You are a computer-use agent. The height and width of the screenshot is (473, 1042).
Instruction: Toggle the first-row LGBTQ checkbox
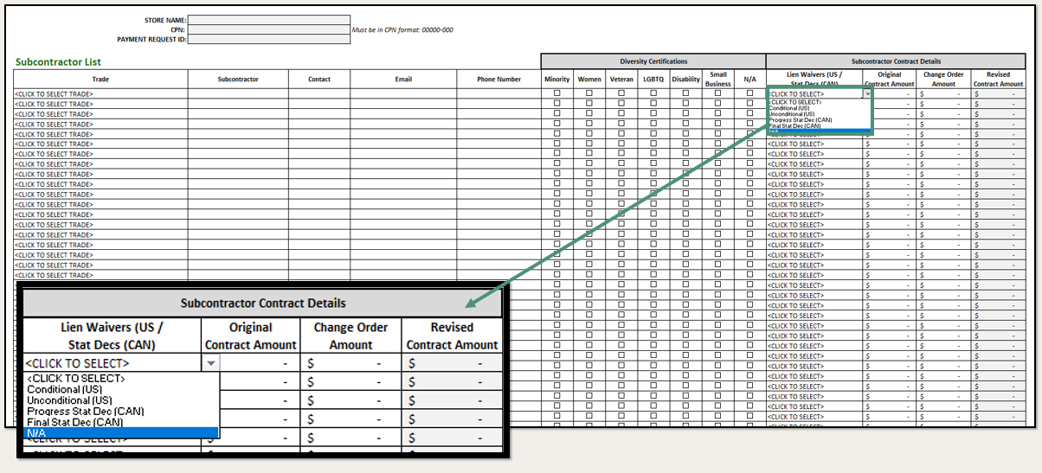[653, 93]
